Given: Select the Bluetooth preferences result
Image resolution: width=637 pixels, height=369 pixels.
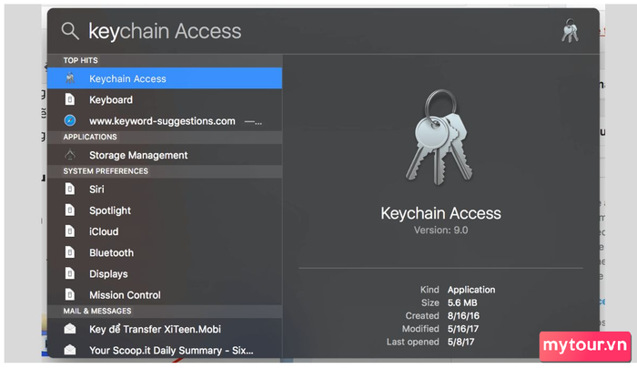Looking at the screenshot, I should pyautogui.click(x=165, y=252).
